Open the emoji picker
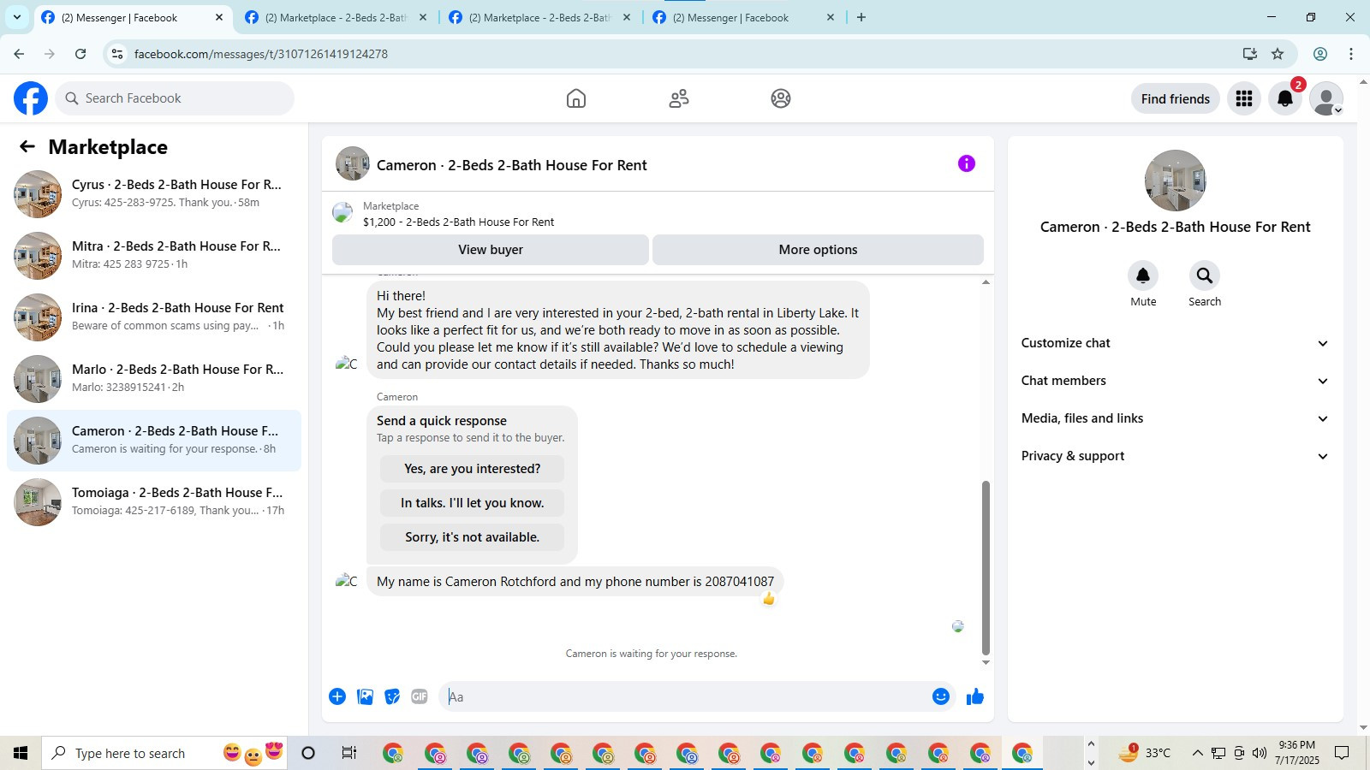Viewport: 1370px width, 770px height. pyautogui.click(x=941, y=696)
